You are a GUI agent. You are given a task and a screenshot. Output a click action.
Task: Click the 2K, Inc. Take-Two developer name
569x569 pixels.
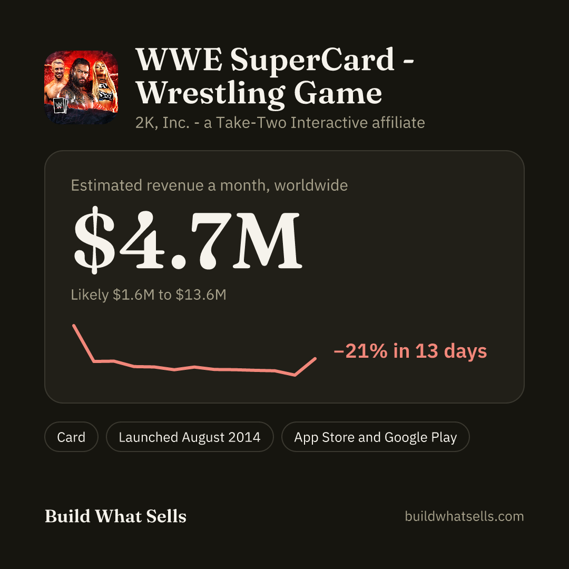tap(280, 123)
